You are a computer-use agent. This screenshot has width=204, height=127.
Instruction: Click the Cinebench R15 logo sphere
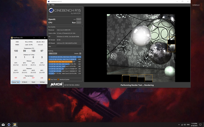point(51,10)
